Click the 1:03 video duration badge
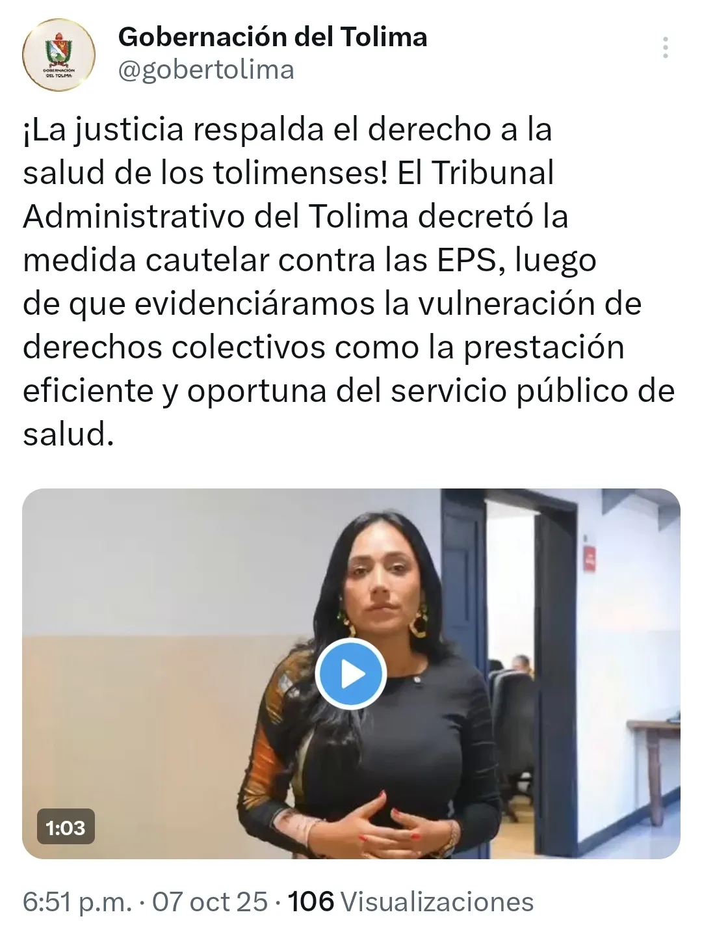702x934 pixels. (66, 827)
